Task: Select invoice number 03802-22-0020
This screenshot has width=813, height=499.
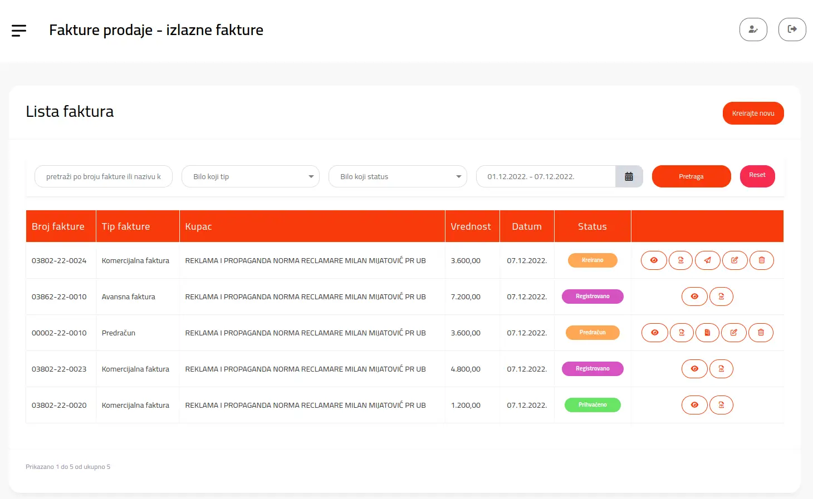Action: (x=59, y=405)
